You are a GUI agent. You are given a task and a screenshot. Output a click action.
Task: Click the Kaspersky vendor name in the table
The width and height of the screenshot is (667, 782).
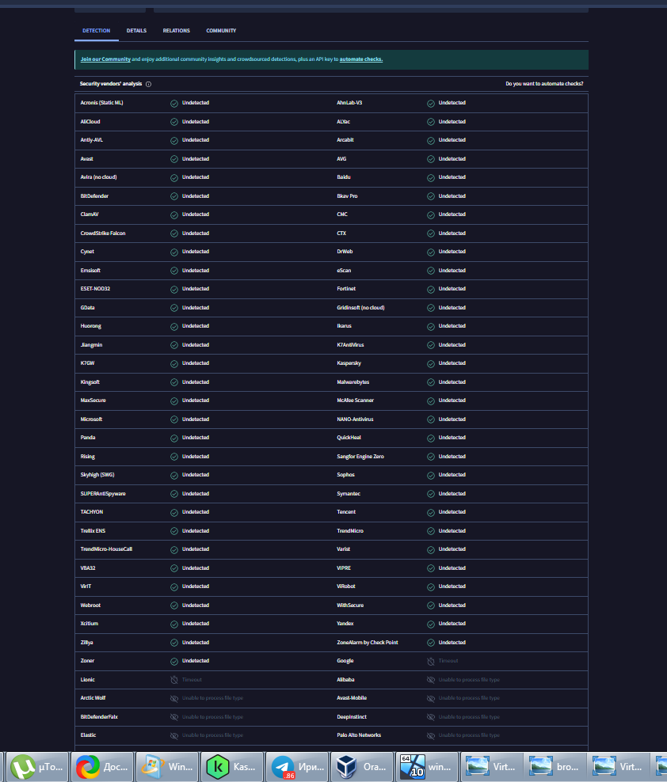point(349,363)
